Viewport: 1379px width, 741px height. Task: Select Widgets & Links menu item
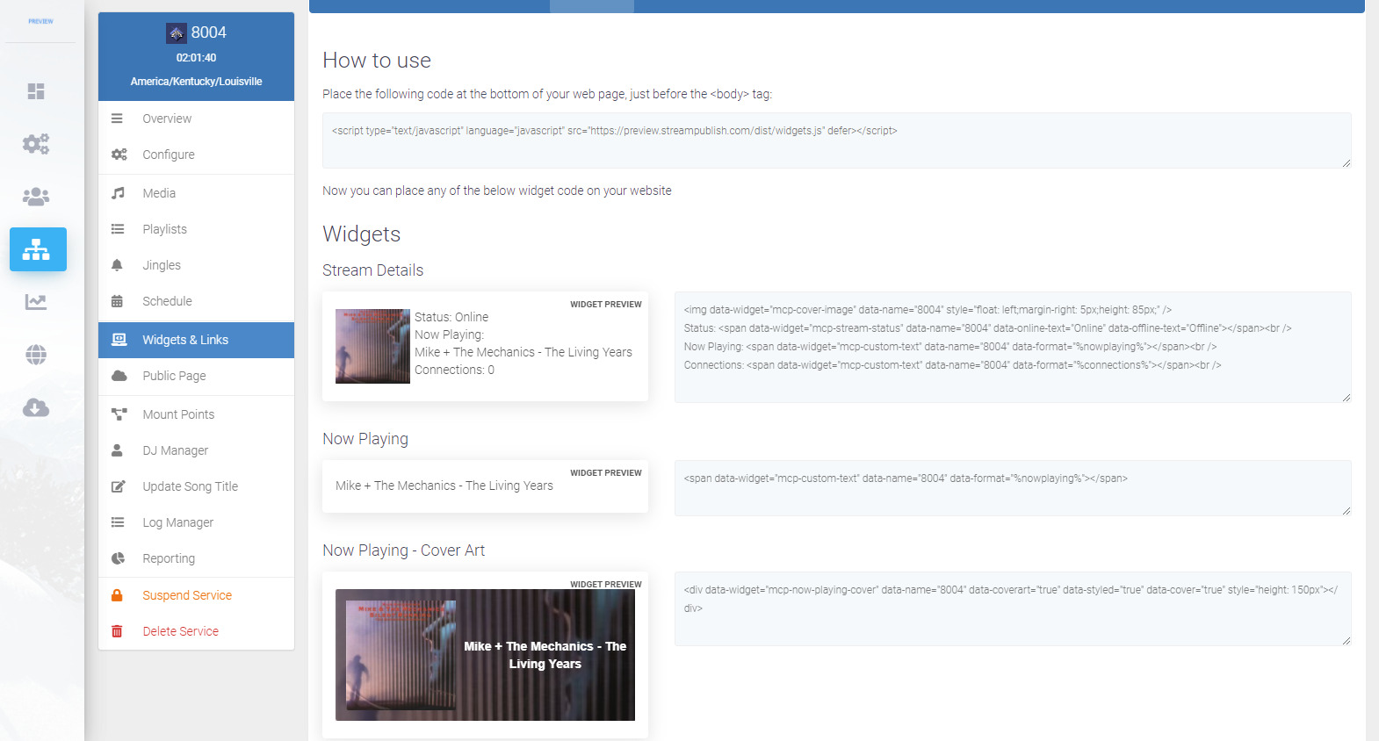pyautogui.click(x=196, y=340)
